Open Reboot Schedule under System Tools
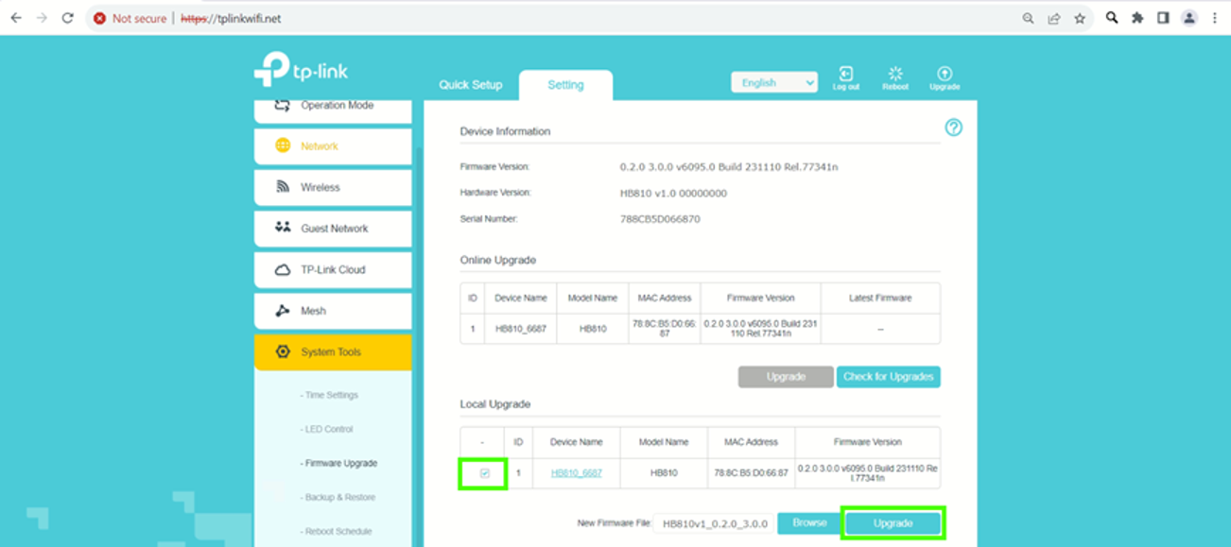The image size is (1231, 547). [x=336, y=532]
